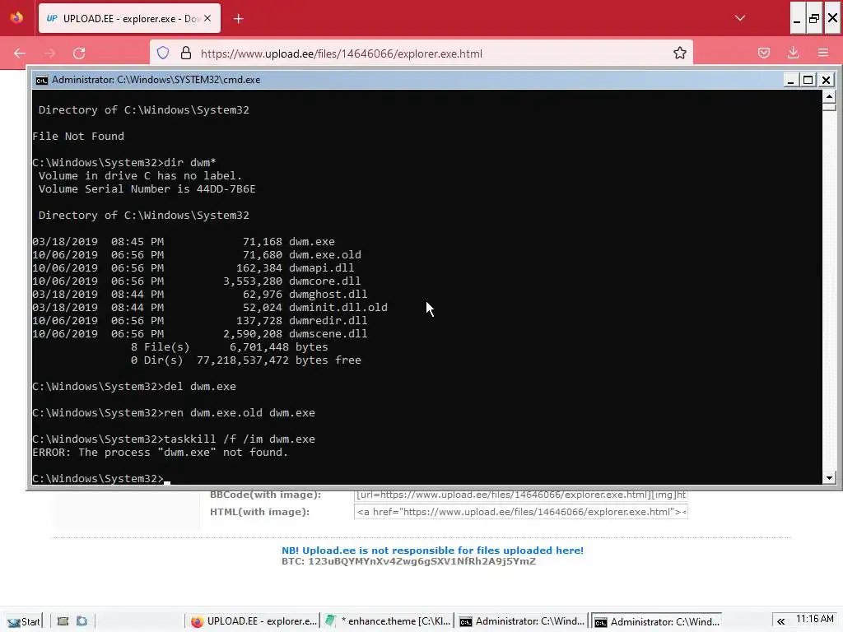Click the BTC address text
The height and width of the screenshot is (632, 843).
408,561
